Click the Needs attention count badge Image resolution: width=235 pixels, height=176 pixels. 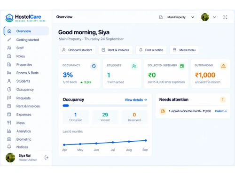[223, 99]
